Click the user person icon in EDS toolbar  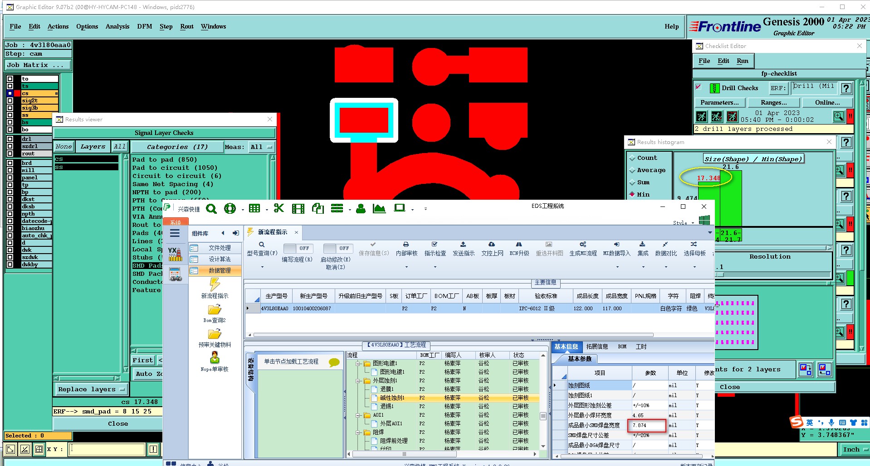tap(361, 208)
